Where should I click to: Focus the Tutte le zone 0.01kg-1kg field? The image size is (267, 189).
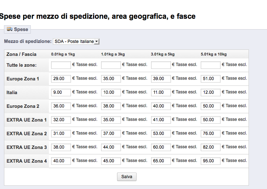(x=61, y=65)
